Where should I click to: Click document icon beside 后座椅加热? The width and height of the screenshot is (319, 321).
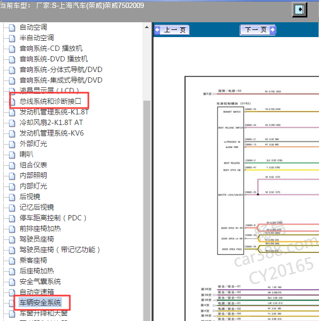[x=12, y=271]
